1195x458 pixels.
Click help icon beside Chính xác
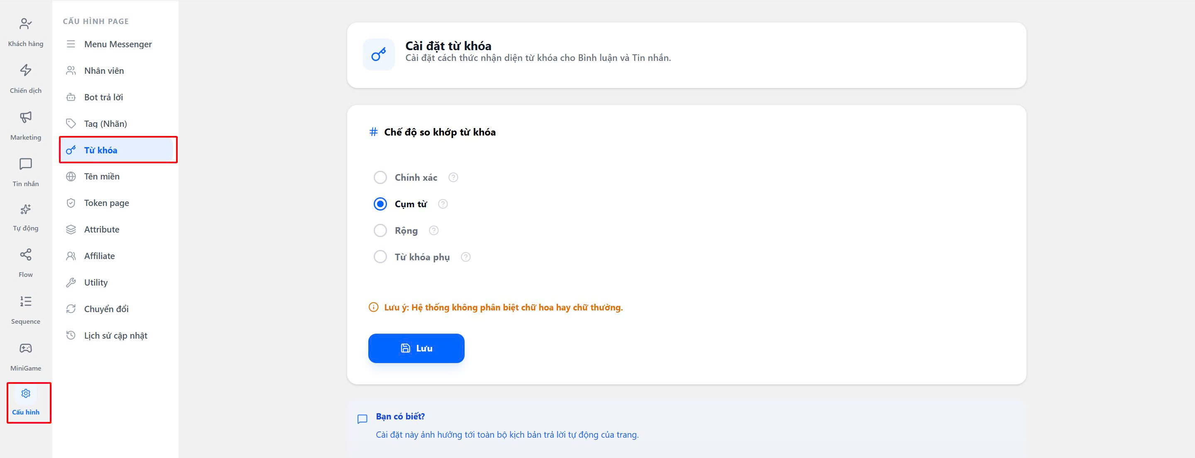click(453, 177)
